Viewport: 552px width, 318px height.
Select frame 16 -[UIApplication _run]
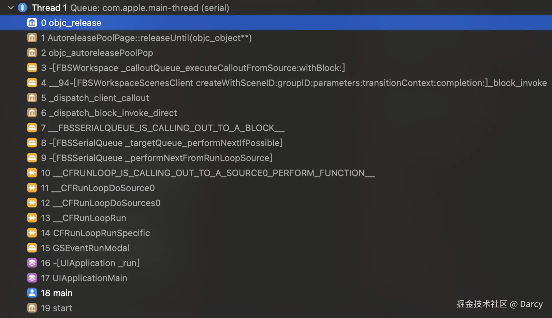(90, 263)
